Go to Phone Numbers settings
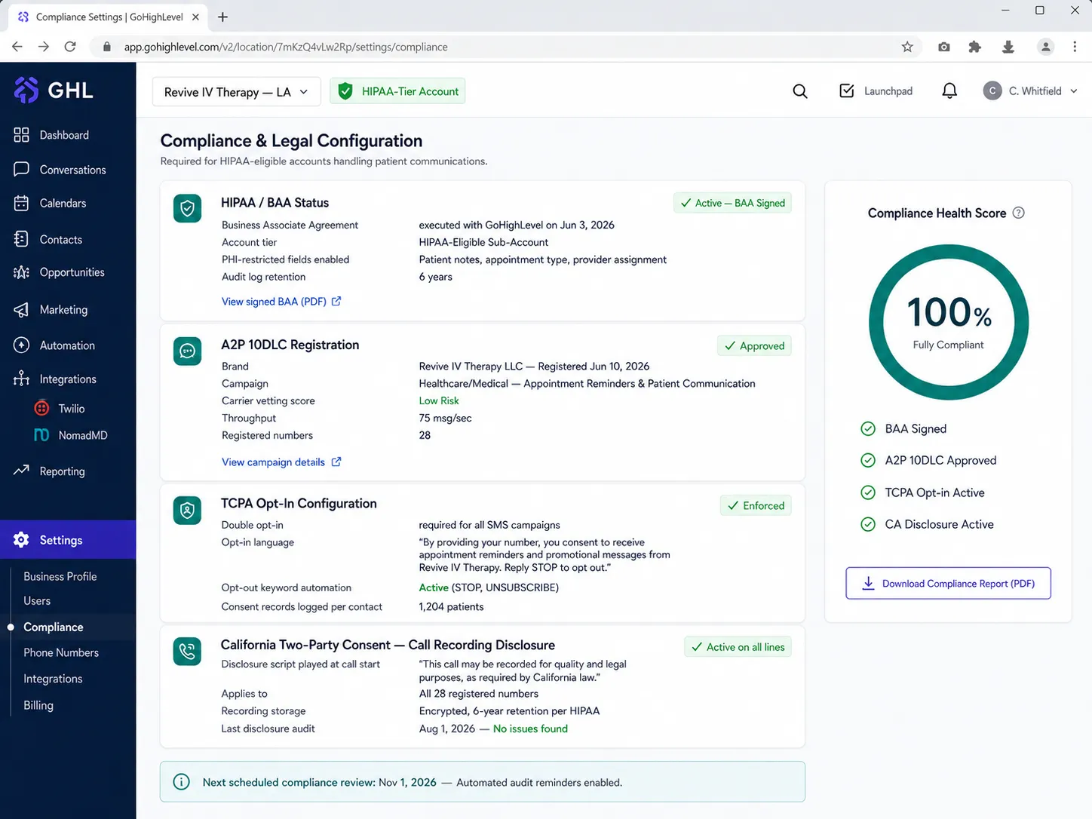The width and height of the screenshot is (1092, 819). click(x=61, y=652)
